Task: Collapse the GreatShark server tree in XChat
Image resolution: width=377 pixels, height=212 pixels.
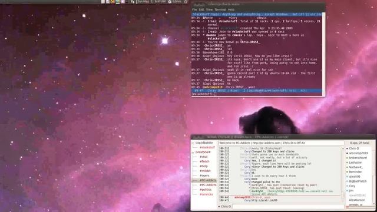Action: click(193, 152)
